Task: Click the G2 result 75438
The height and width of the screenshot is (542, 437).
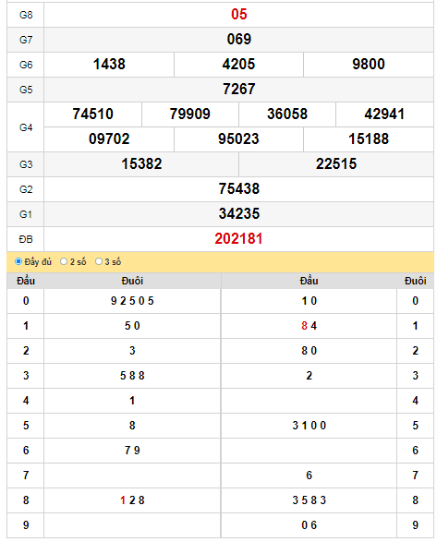Action: (x=238, y=188)
